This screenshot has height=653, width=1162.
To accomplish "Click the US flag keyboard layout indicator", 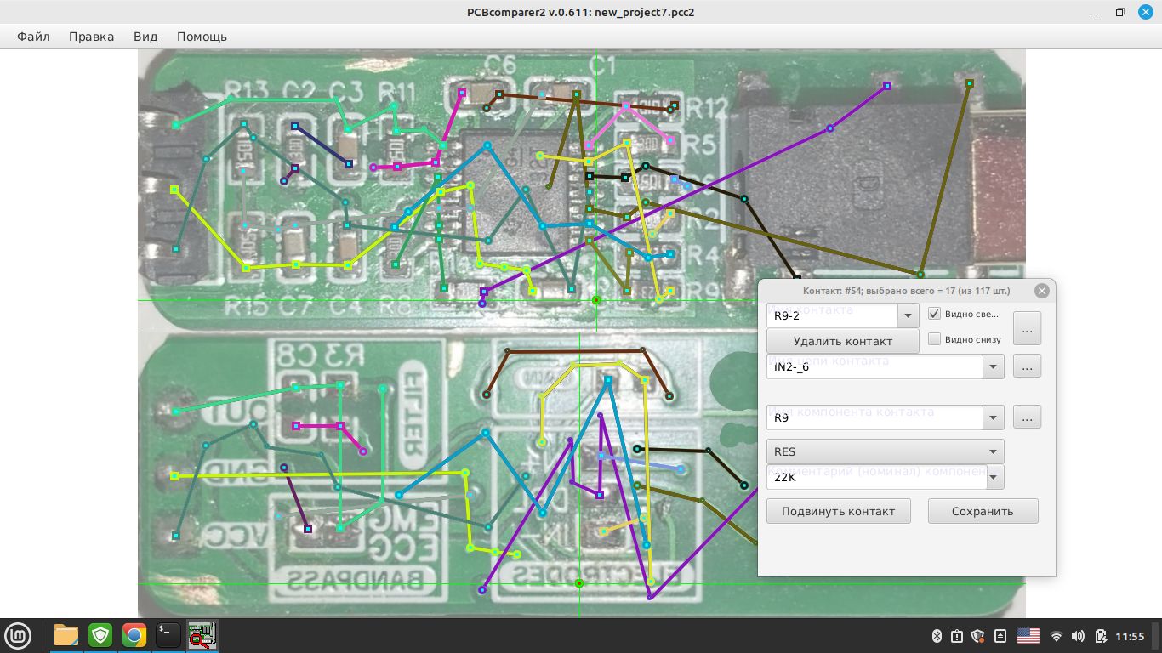I will [1028, 636].
